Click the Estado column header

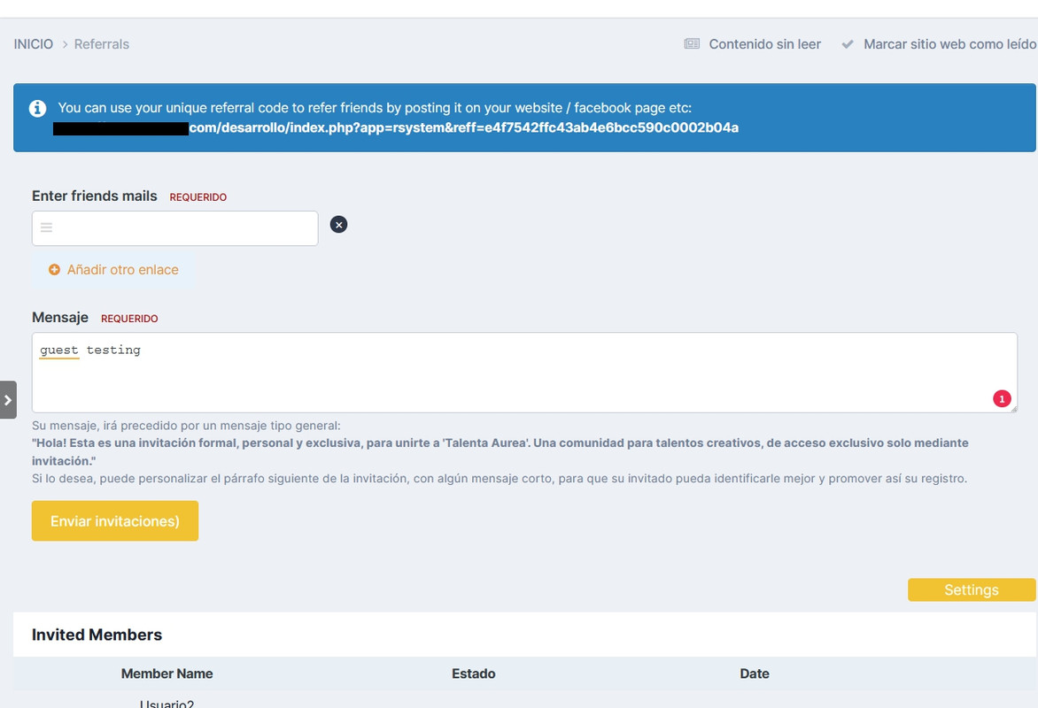coord(473,673)
